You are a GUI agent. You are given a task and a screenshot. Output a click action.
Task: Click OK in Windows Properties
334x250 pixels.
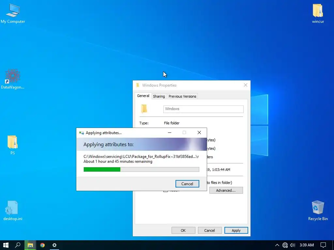point(183,230)
